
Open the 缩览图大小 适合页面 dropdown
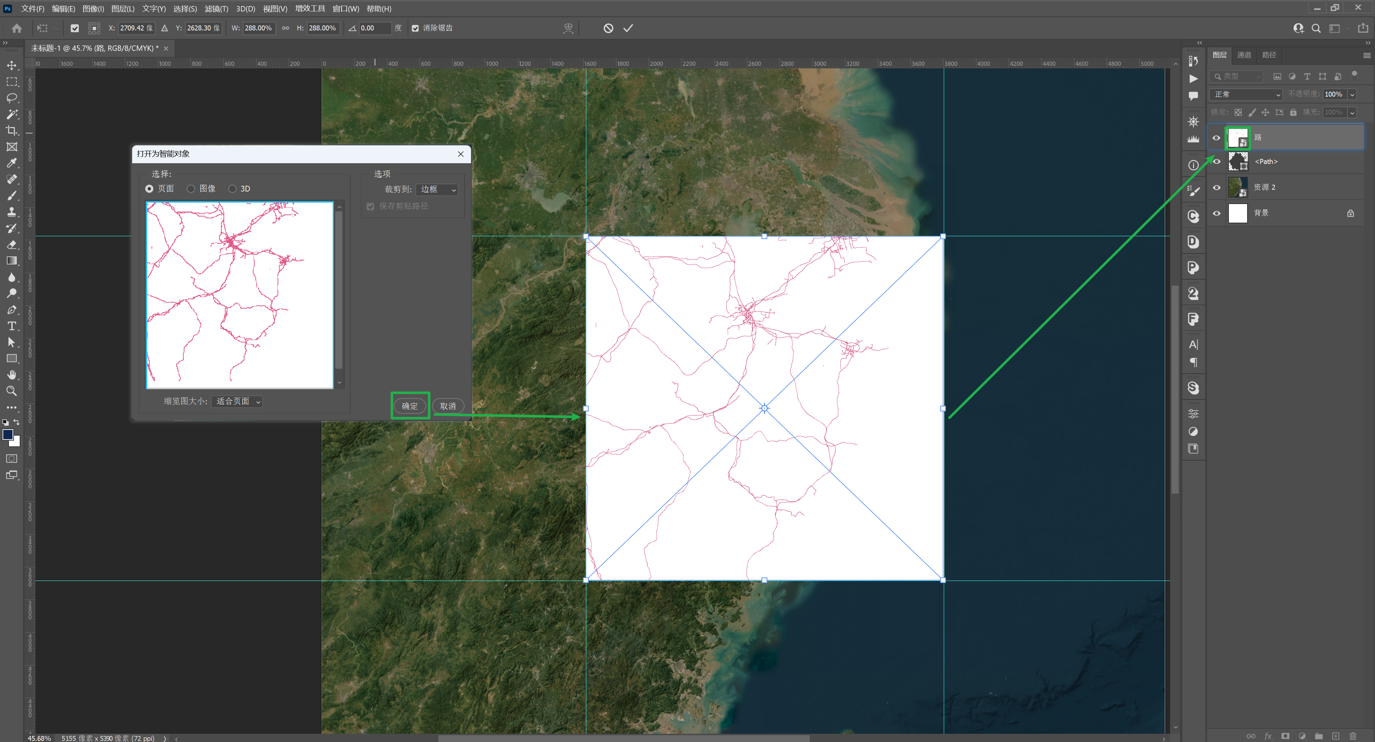click(237, 402)
